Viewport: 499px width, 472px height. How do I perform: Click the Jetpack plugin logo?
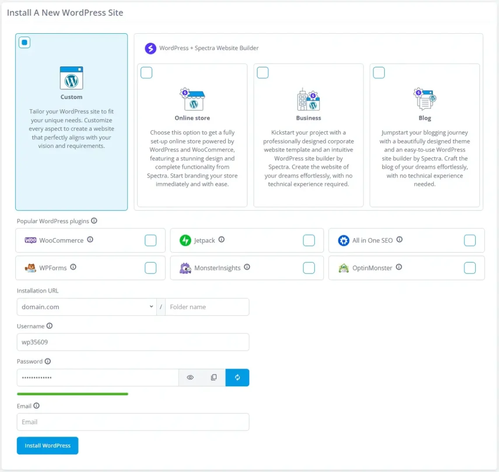(x=185, y=240)
